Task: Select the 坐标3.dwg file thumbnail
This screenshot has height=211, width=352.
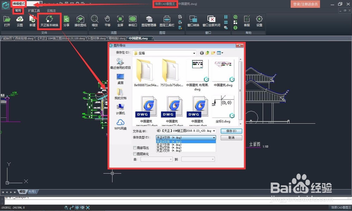Action: [223, 110]
